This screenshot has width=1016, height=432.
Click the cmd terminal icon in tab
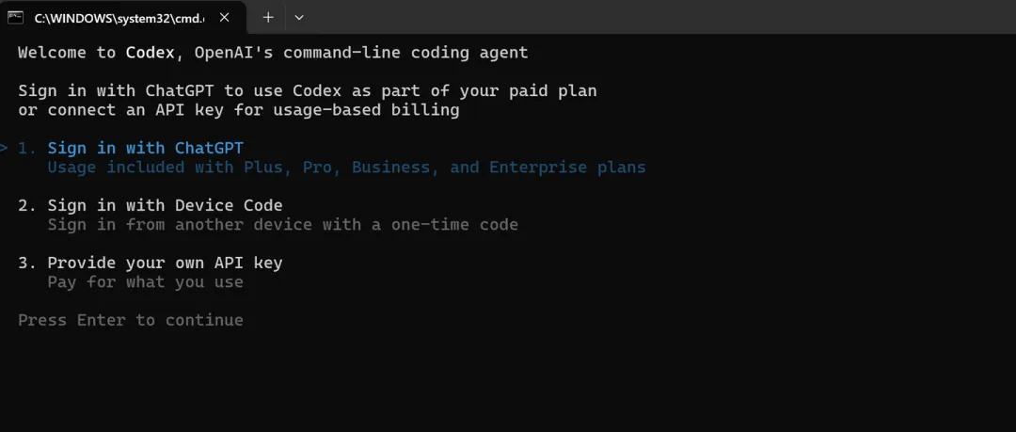tap(16, 18)
